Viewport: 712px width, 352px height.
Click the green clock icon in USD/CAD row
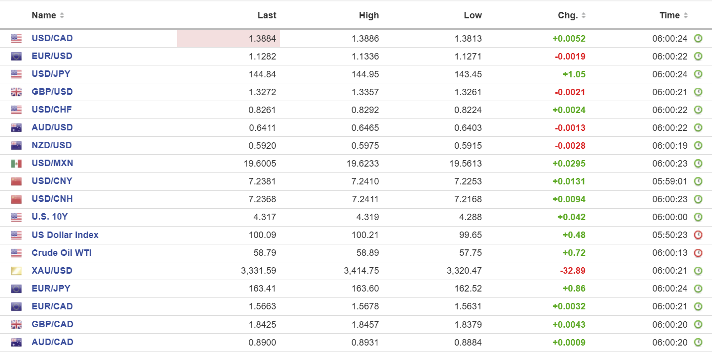(x=698, y=39)
